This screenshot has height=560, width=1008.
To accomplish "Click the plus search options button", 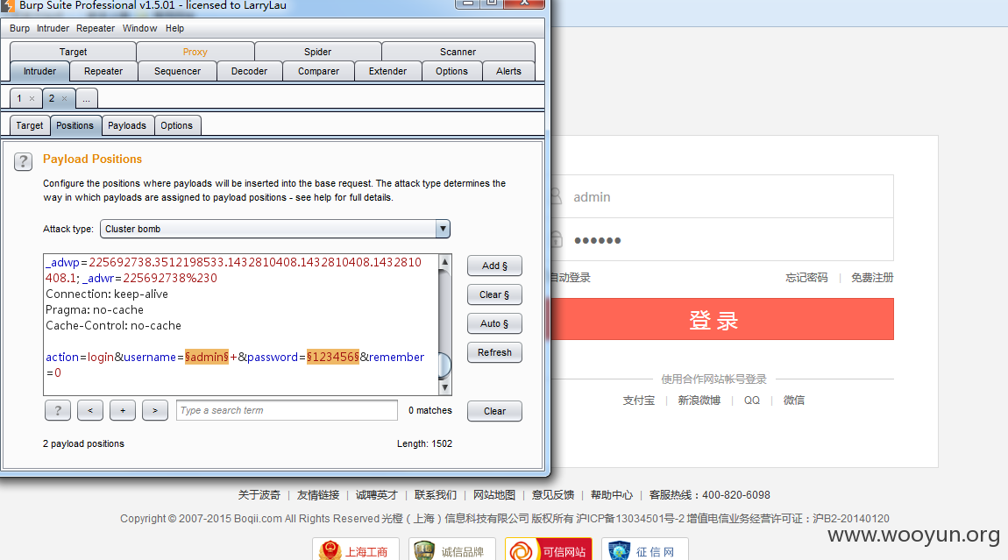I will coord(123,410).
